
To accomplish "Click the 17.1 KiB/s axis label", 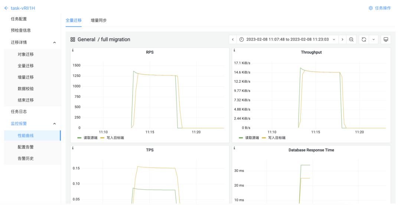I will [x=242, y=63].
